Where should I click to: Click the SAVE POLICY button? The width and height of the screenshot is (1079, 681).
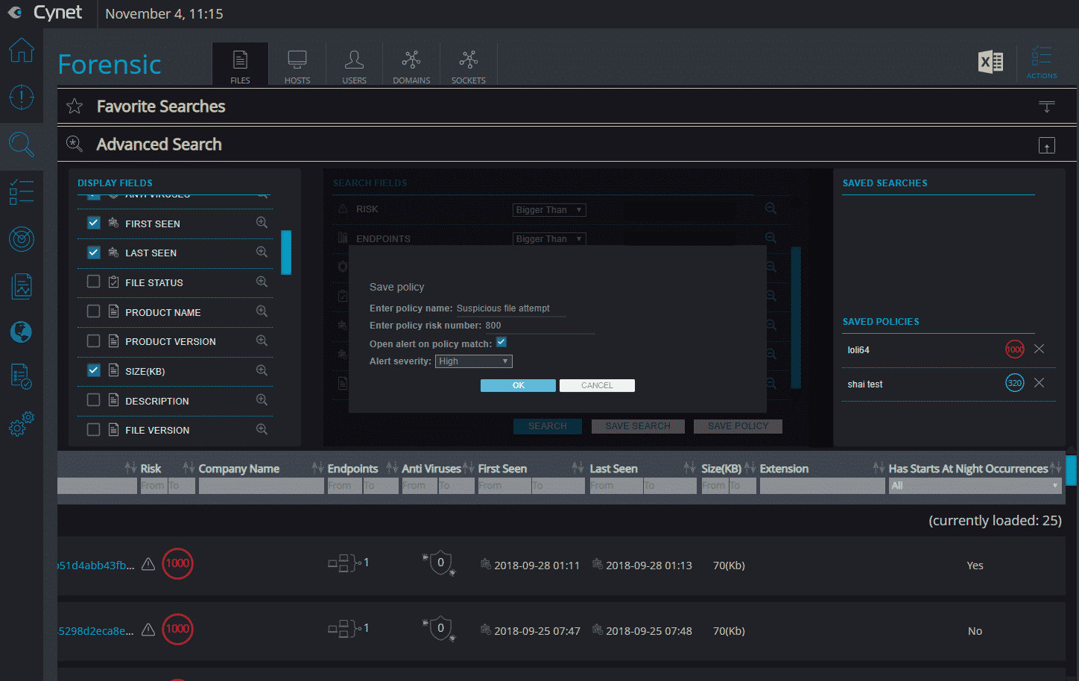coord(738,426)
